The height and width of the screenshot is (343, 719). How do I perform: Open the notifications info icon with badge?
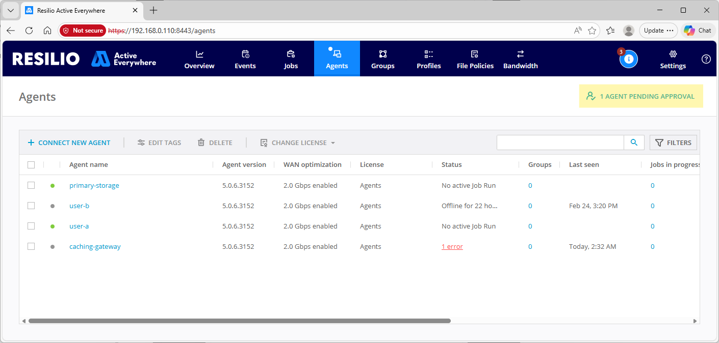[628, 59]
